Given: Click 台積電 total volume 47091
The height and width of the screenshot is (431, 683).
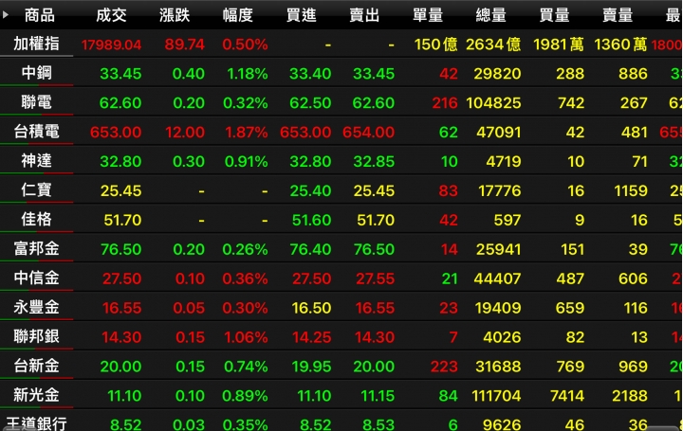Looking at the screenshot, I should click(x=499, y=133).
